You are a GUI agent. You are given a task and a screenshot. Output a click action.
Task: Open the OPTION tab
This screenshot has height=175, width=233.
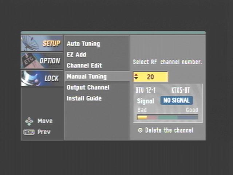pyautogui.click(x=42, y=61)
